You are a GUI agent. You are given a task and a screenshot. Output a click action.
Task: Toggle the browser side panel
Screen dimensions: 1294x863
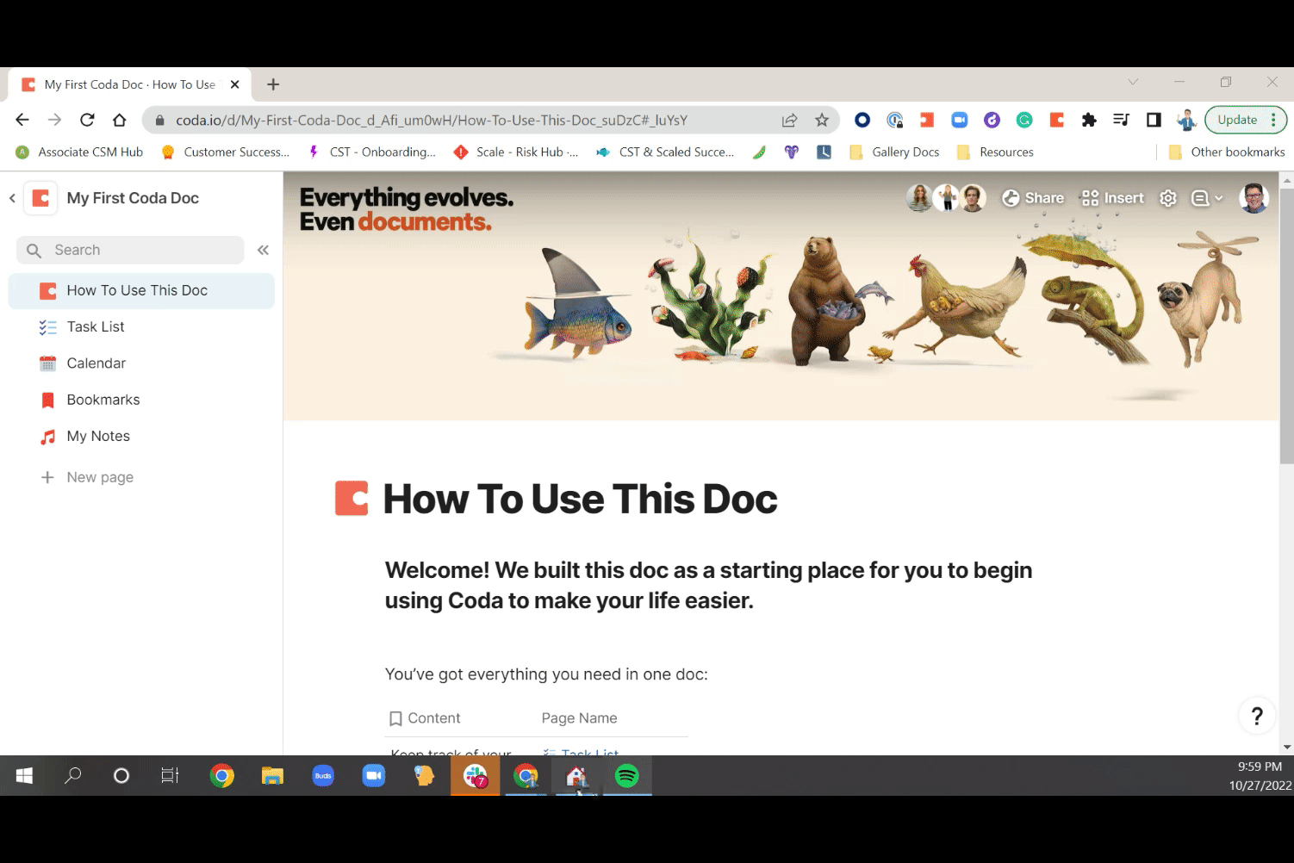1154,120
